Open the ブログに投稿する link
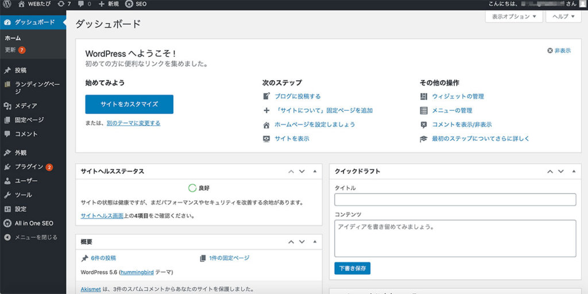 [297, 96]
